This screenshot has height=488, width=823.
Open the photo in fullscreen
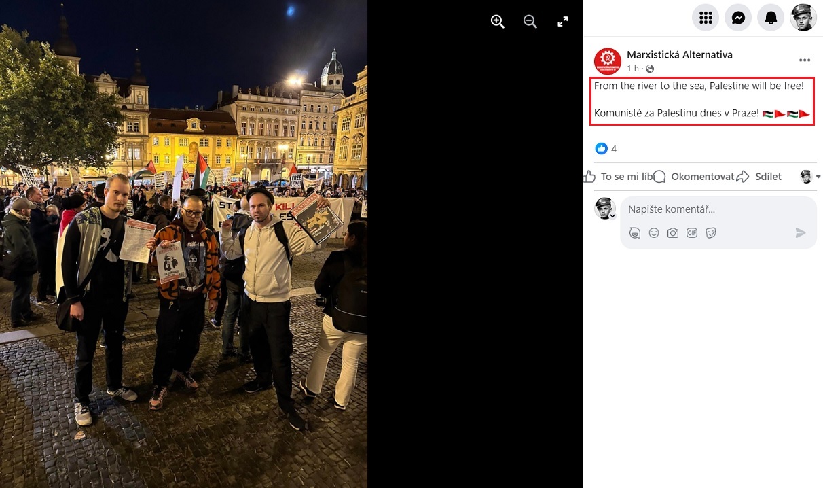(563, 21)
